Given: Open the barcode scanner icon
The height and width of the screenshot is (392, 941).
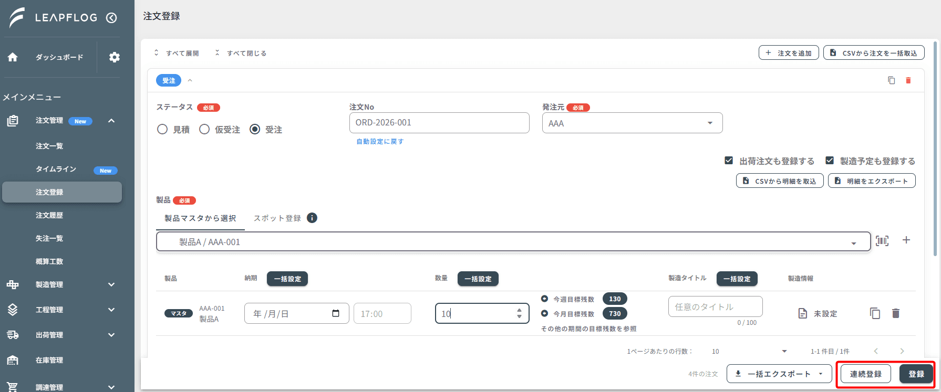Looking at the screenshot, I should click(882, 241).
